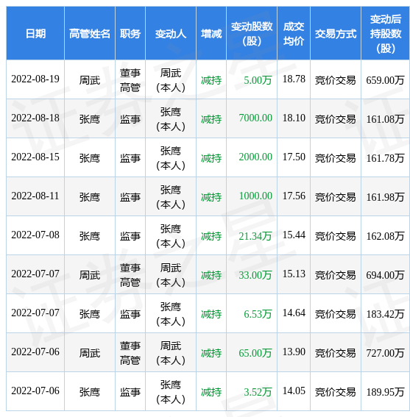Click the 2022-08-19 date cell
The width and height of the screenshot is (410, 417).
point(35,79)
